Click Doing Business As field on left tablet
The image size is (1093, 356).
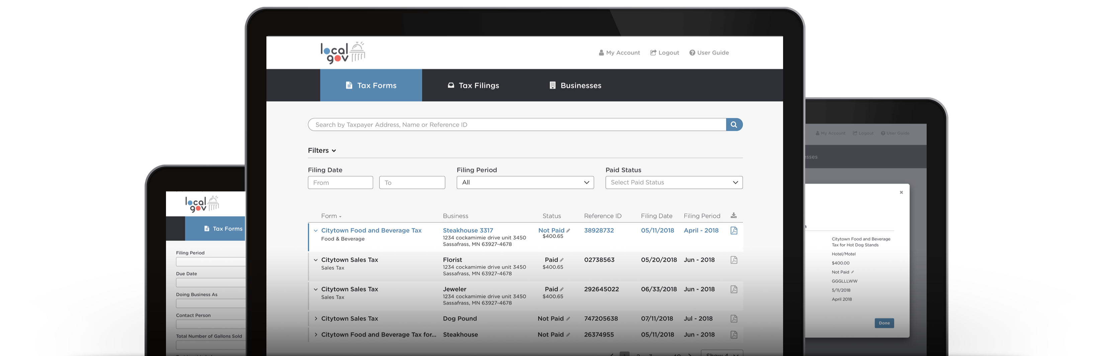211,303
